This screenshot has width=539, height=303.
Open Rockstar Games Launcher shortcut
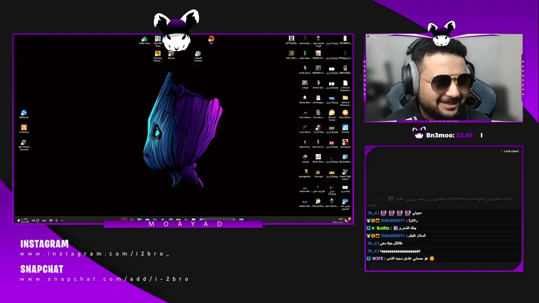click(157, 56)
